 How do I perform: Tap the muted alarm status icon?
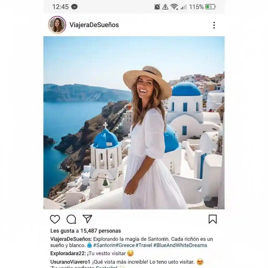(x=157, y=7)
